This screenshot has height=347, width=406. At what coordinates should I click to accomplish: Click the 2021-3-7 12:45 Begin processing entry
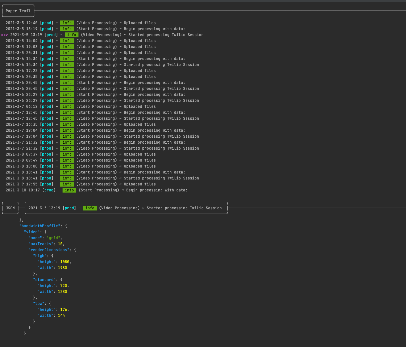tap(95, 112)
